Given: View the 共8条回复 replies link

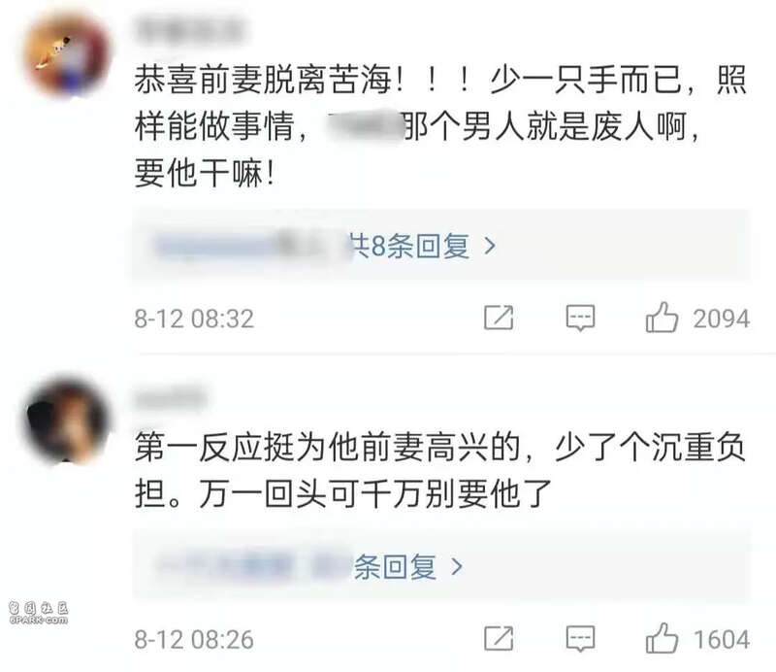Looking at the screenshot, I should [408, 246].
